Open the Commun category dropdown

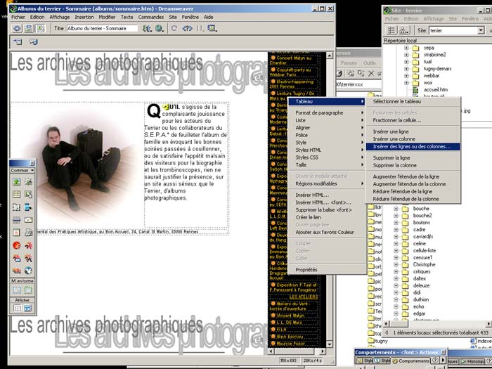(x=22, y=170)
